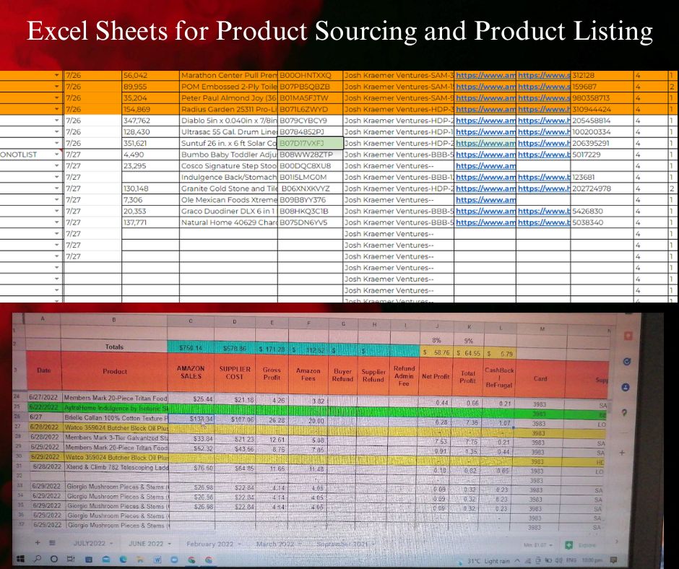Open status dropdown in Peter Paul Almond Joy row

click(x=57, y=98)
